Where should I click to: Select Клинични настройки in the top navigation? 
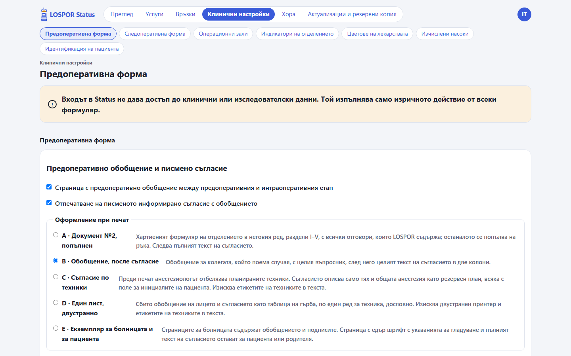click(x=239, y=14)
